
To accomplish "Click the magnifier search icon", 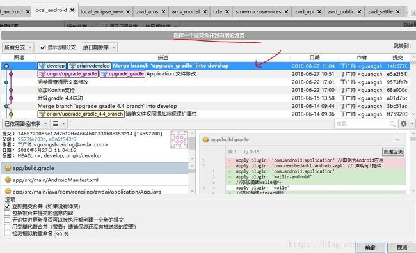I will pos(392,124).
